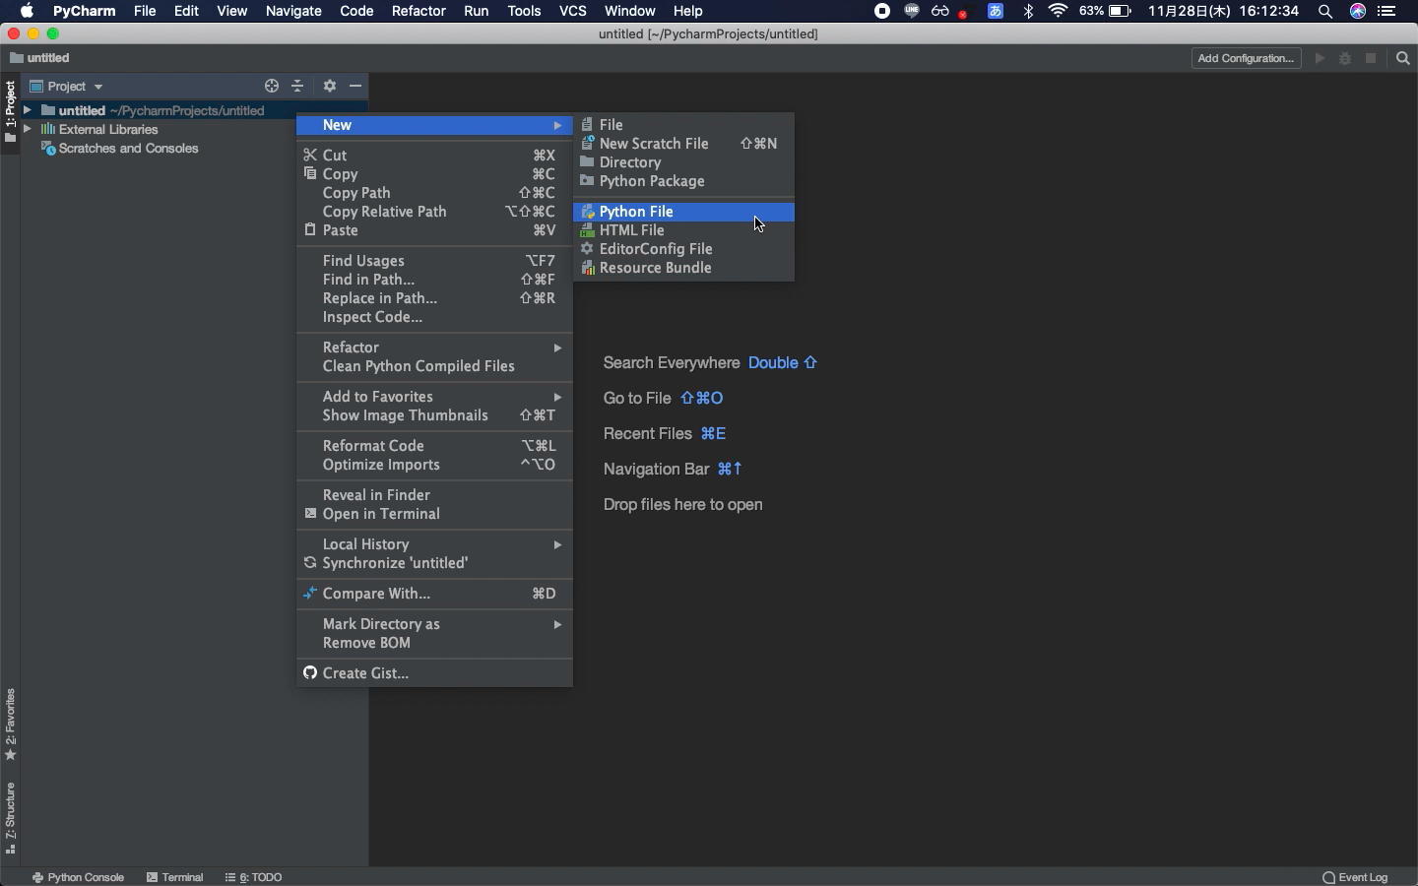The width and height of the screenshot is (1418, 886).
Task: Select Synchronize 'untitled'
Action: point(434,563)
